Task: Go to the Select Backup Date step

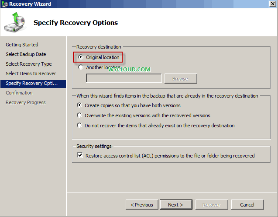Action: [26, 54]
